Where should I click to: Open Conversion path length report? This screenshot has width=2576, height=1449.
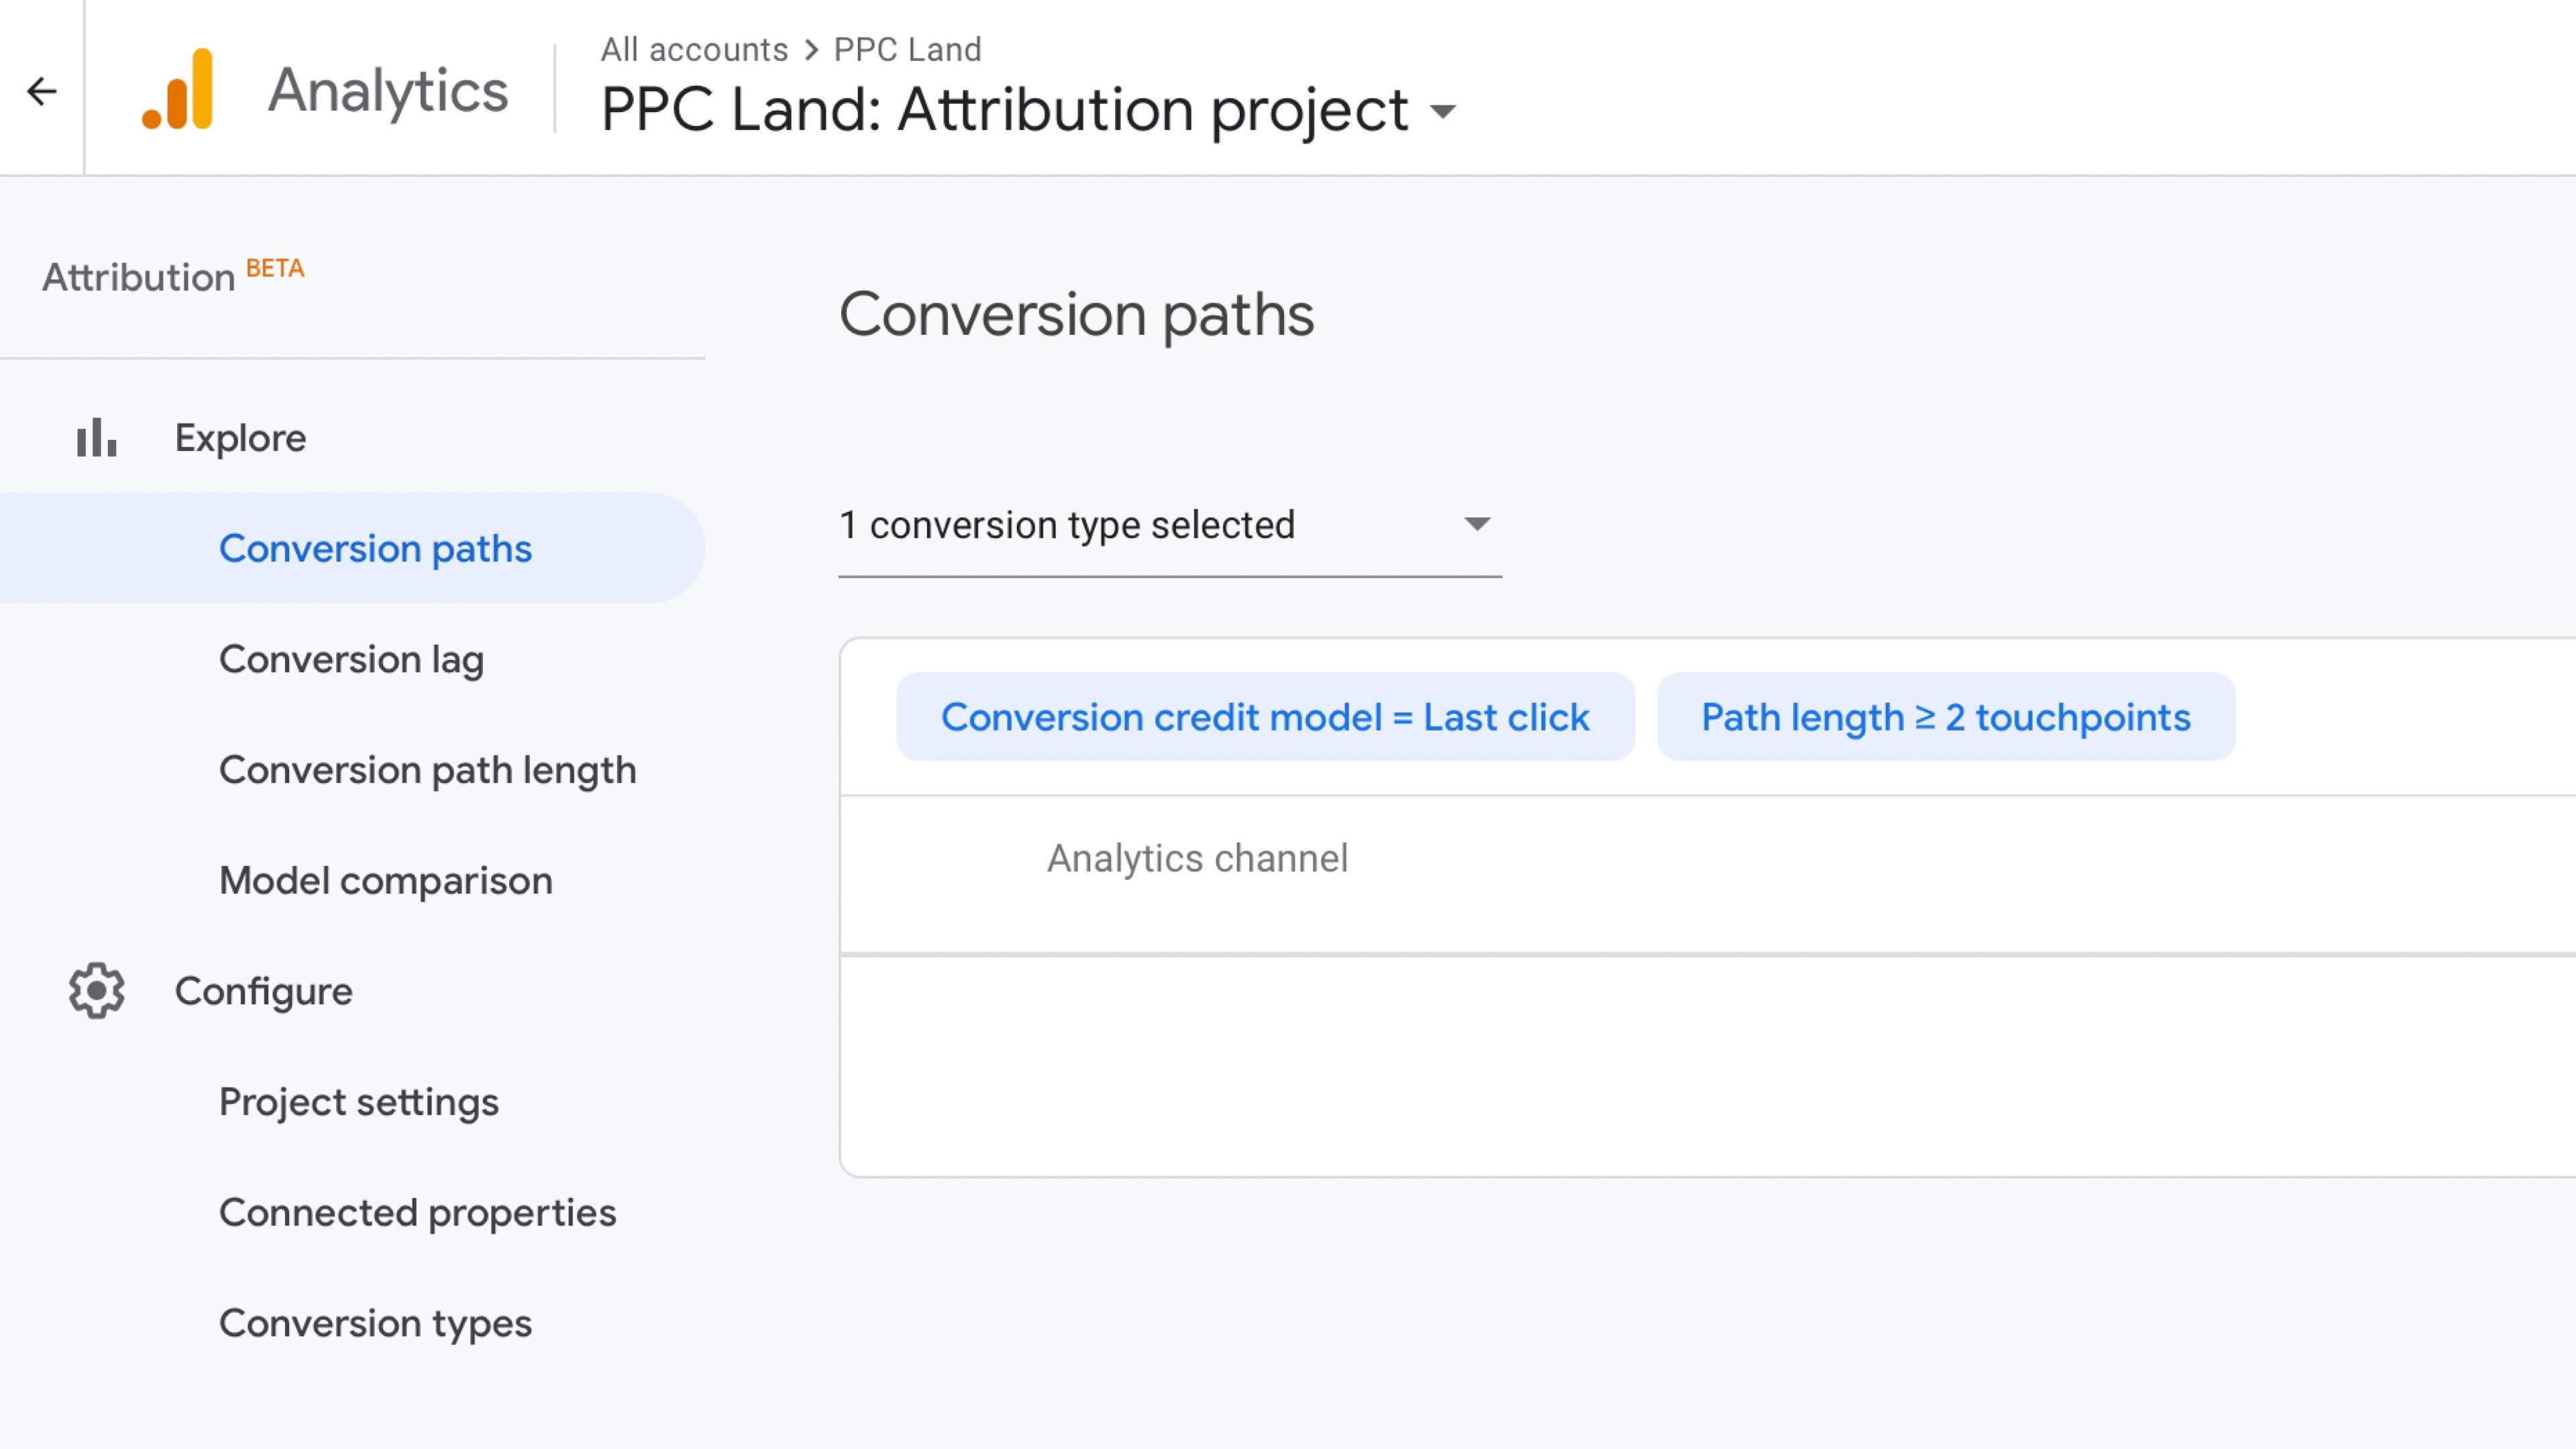tap(427, 770)
